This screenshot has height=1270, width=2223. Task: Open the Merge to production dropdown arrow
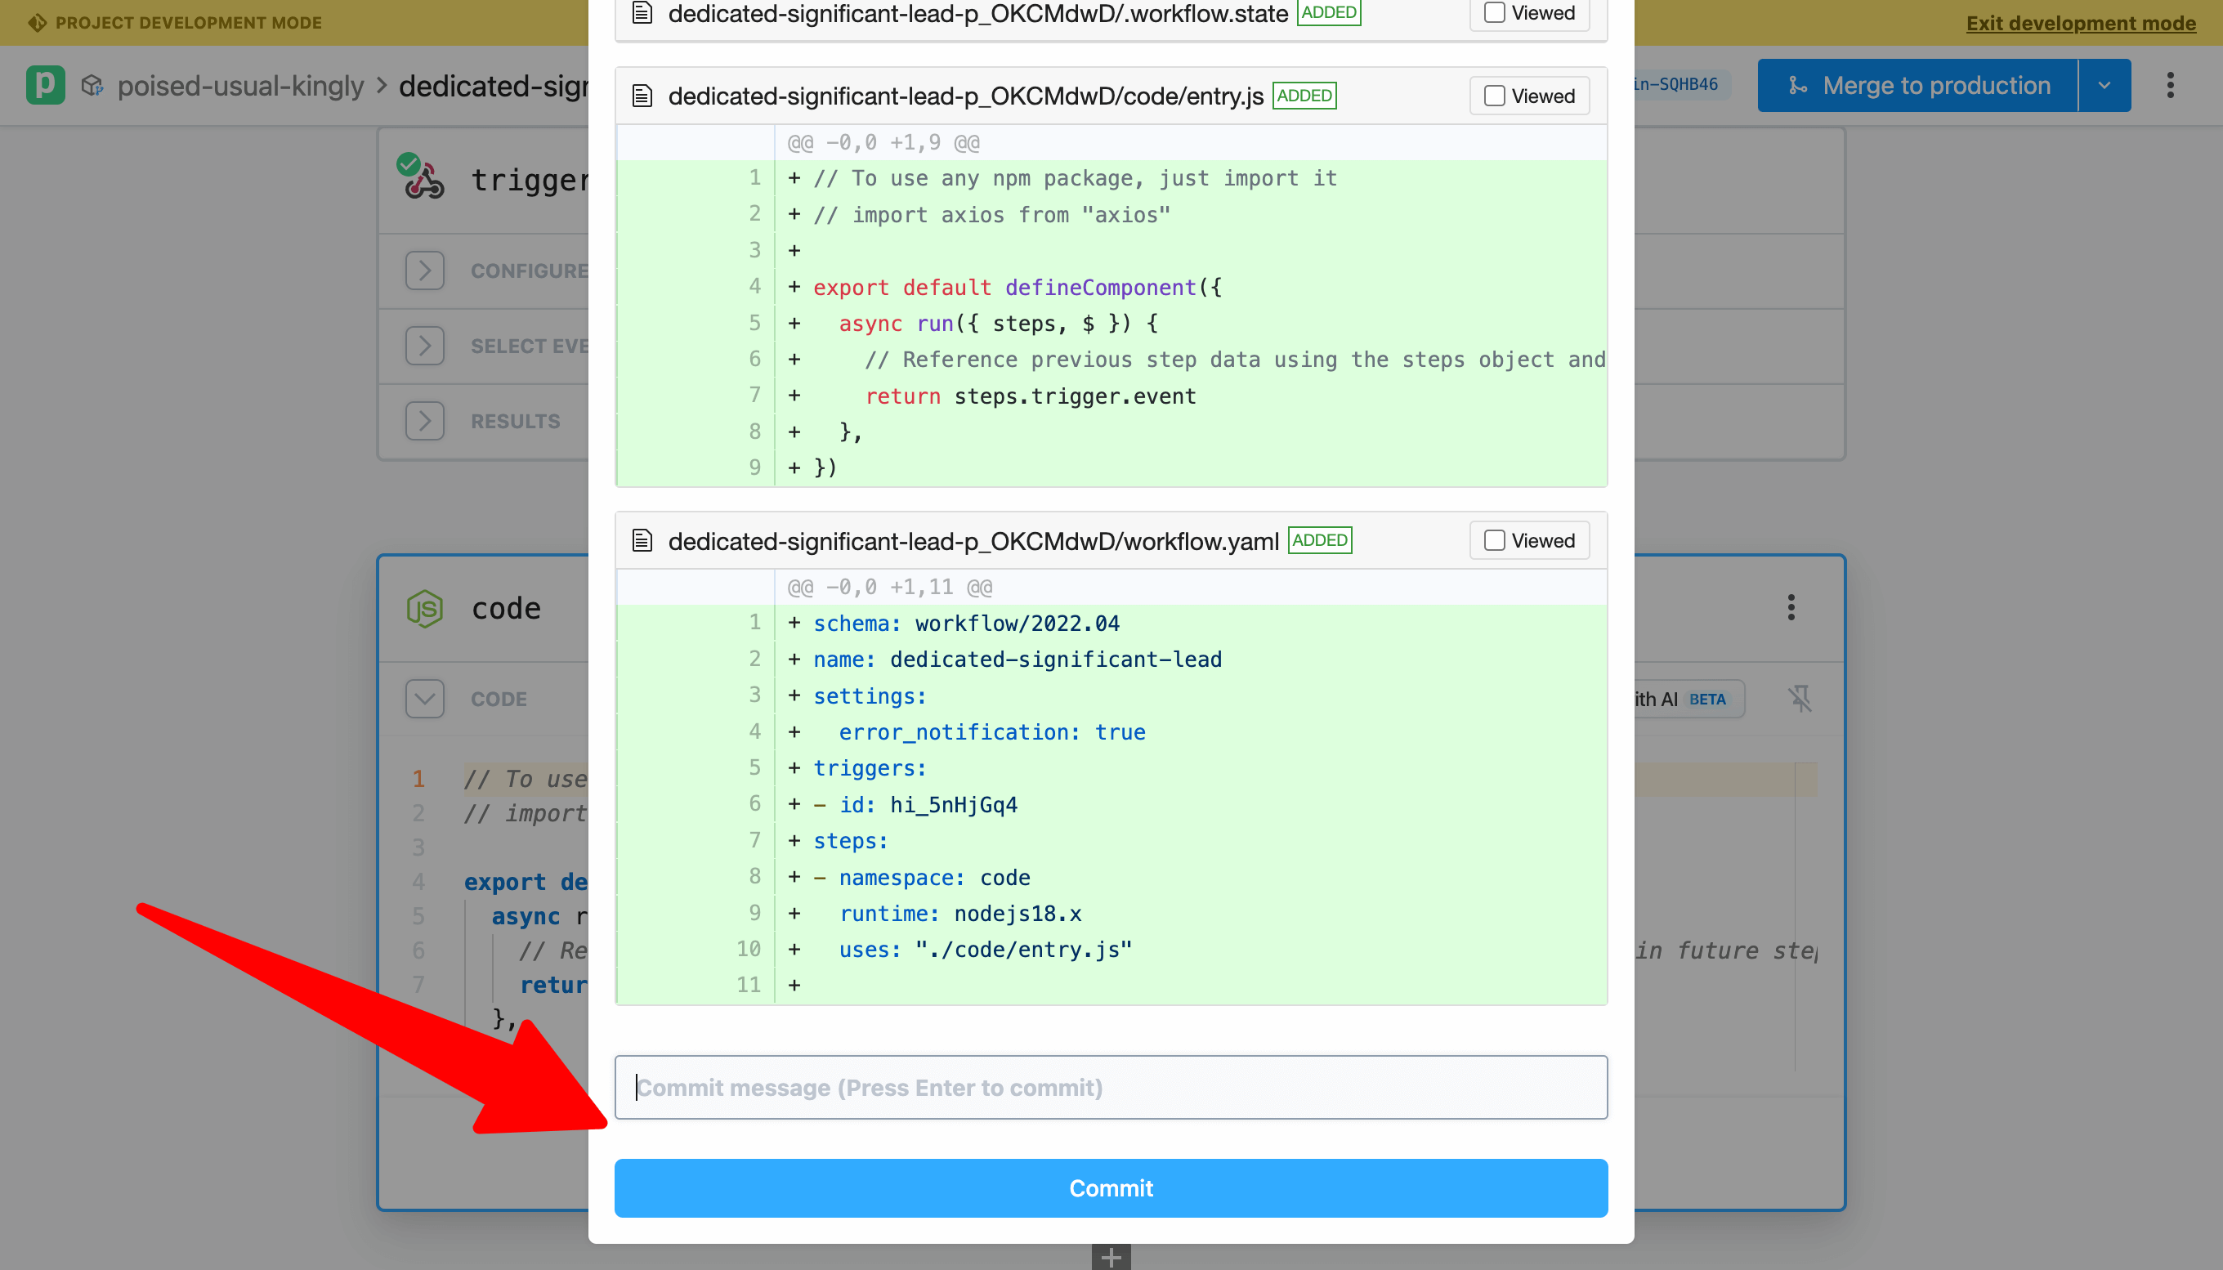tap(2105, 85)
